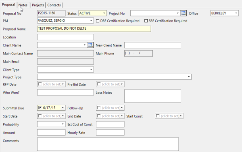Click the Proposal Name text field
242x152 pixels.
[94, 29]
